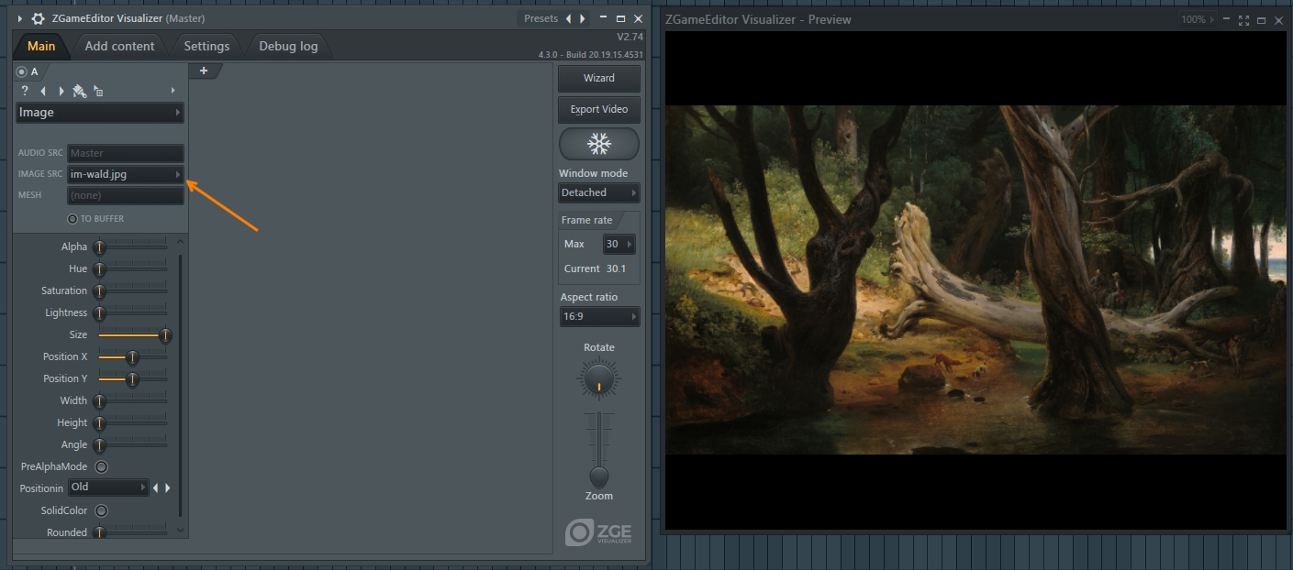Click the layer copy/paste menu icon
The height and width of the screenshot is (570, 1293).
tap(98, 91)
